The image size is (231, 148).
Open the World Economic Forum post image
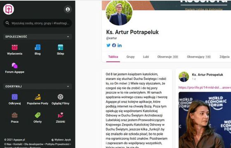pyautogui.click(x=205, y=120)
